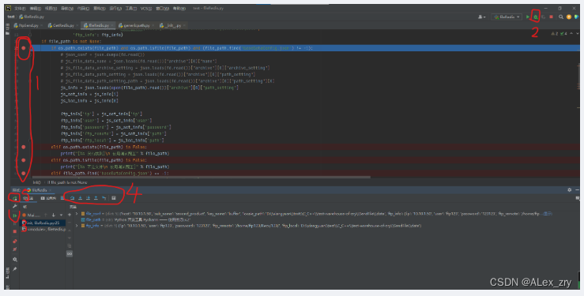Switch to ftpSend.py editor tab

coord(28,26)
